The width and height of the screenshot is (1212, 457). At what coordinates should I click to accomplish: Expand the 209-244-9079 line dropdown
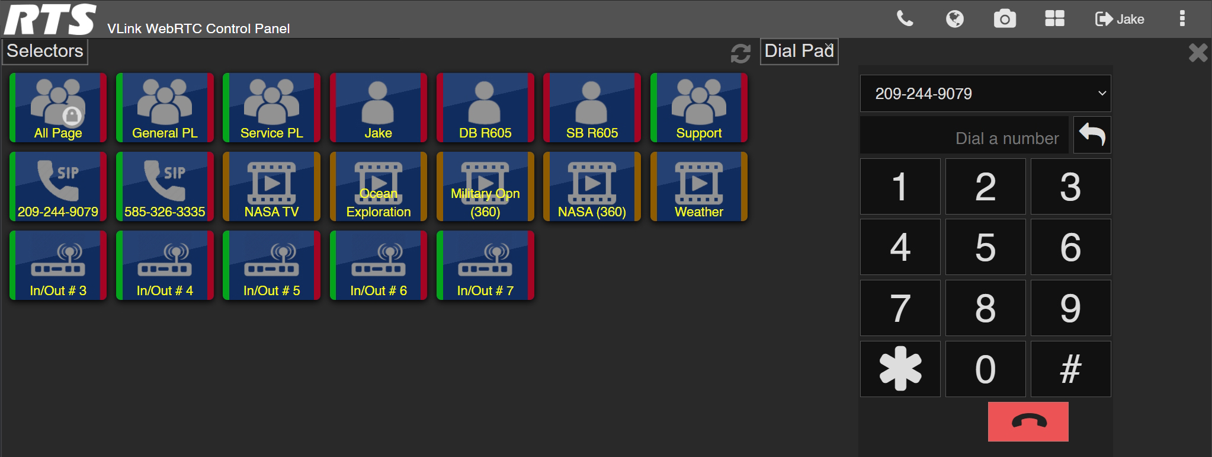(x=985, y=94)
